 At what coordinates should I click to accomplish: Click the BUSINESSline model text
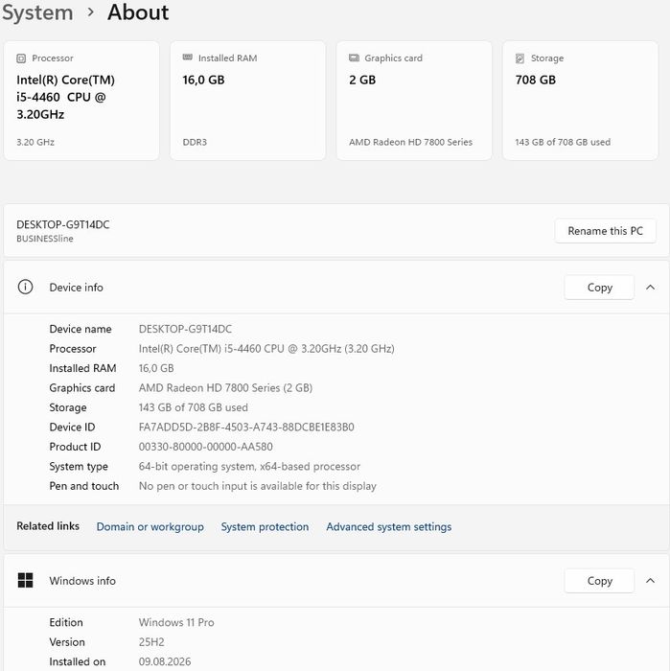pyautogui.click(x=45, y=239)
